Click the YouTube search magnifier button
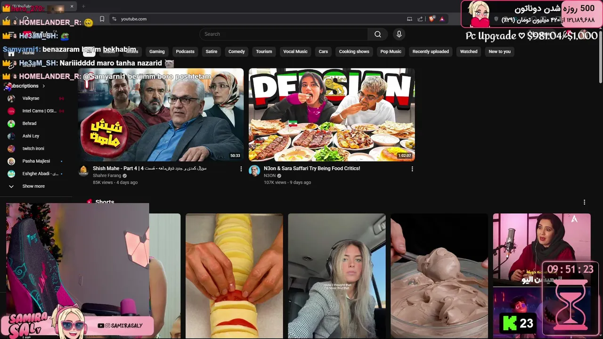 click(377, 34)
